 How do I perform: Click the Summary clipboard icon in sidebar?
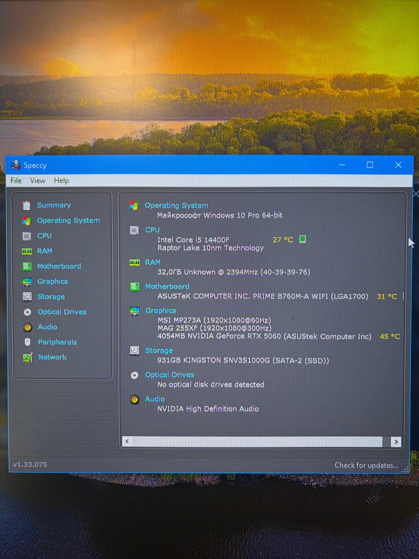click(27, 205)
